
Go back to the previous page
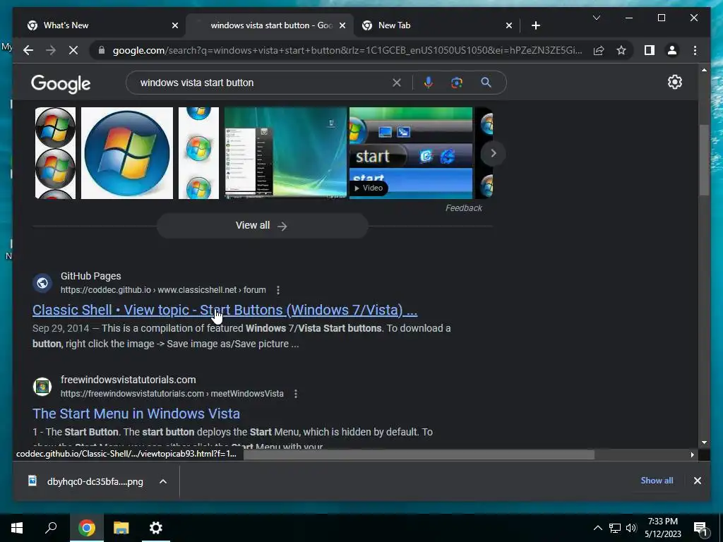(28, 50)
